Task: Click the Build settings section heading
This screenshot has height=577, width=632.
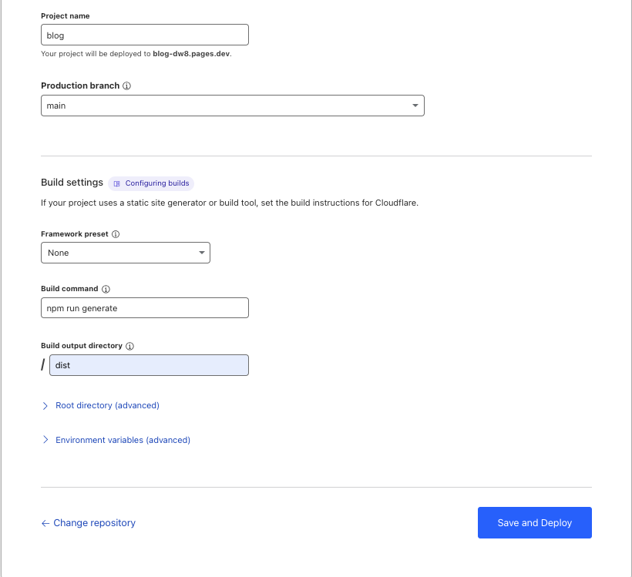Action: [x=73, y=183]
